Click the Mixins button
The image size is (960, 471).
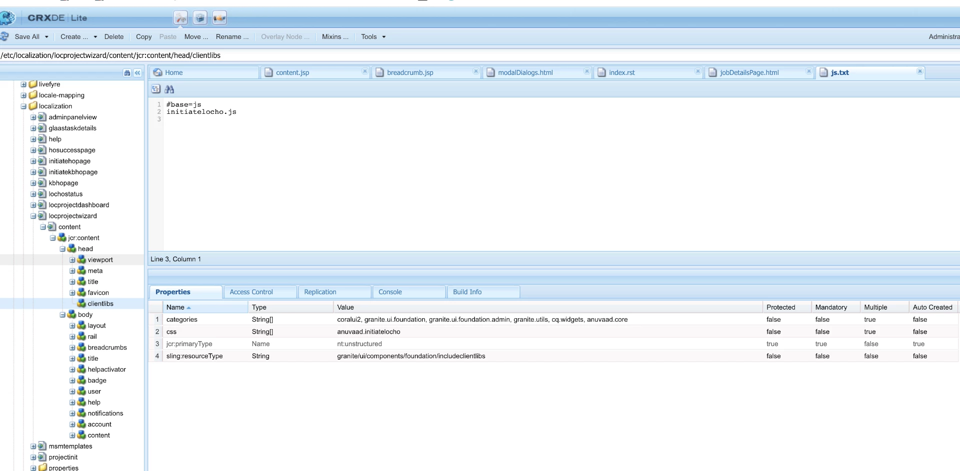point(335,37)
